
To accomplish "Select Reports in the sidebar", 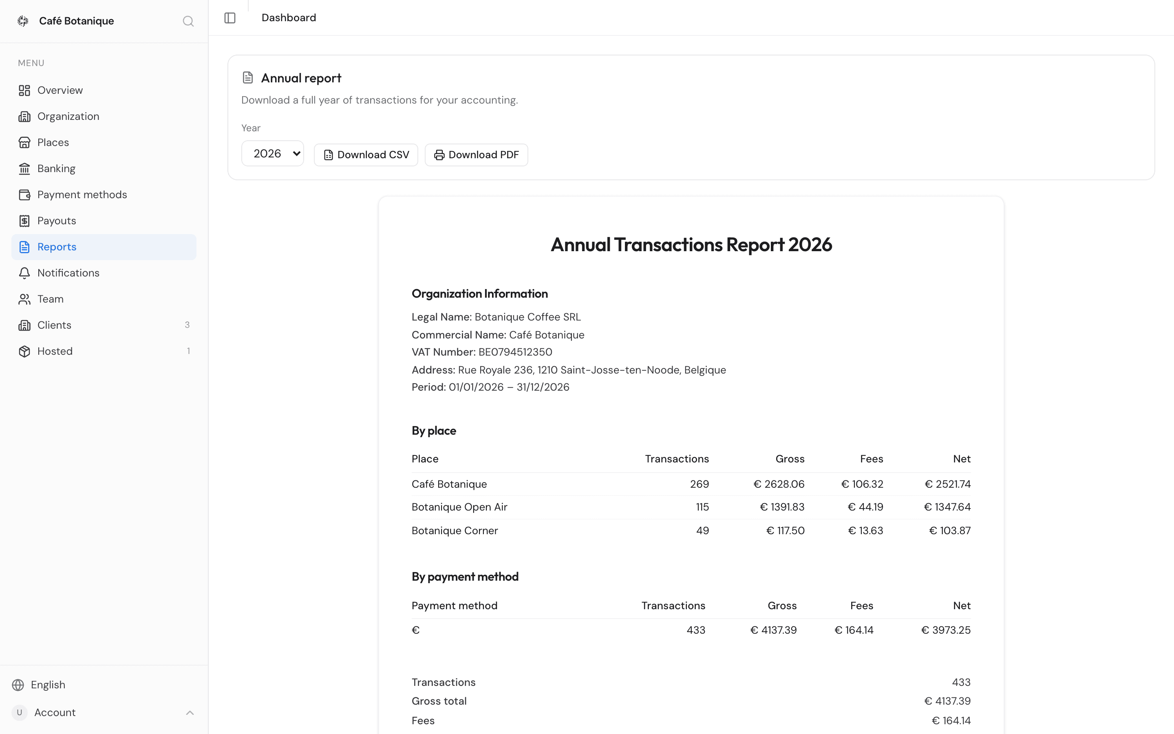I will (x=104, y=247).
